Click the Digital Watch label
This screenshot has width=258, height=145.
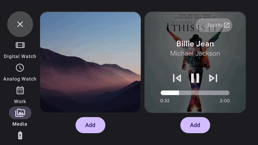(20, 56)
